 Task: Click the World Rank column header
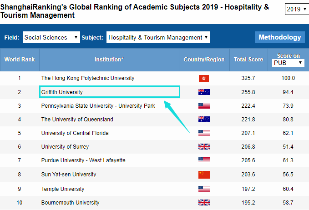click(20, 60)
